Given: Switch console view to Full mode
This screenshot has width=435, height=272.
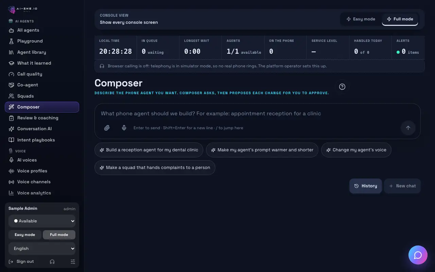Looking at the screenshot, I should click(x=400, y=19).
